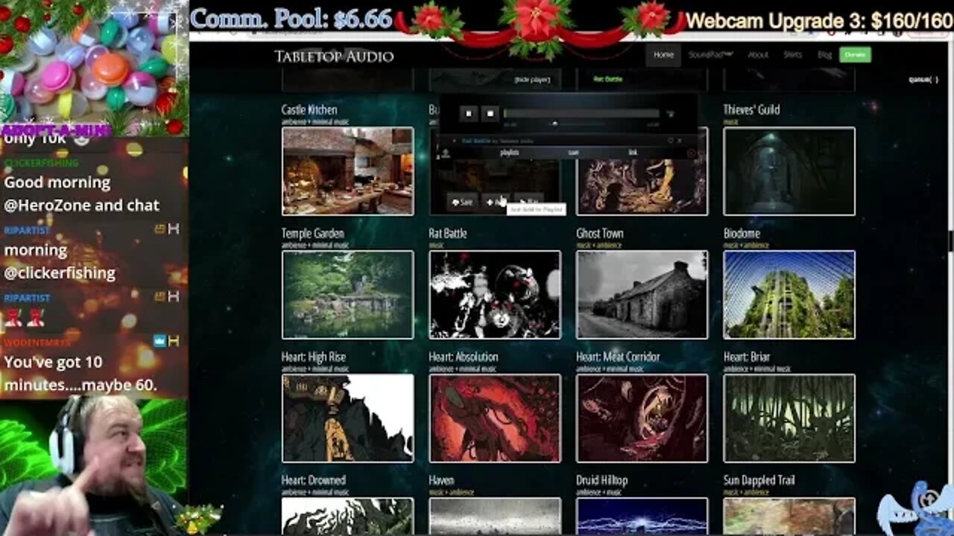Viewport: 954px width, 536px height.
Task: Click the green Donate button
Action: tap(855, 54)
